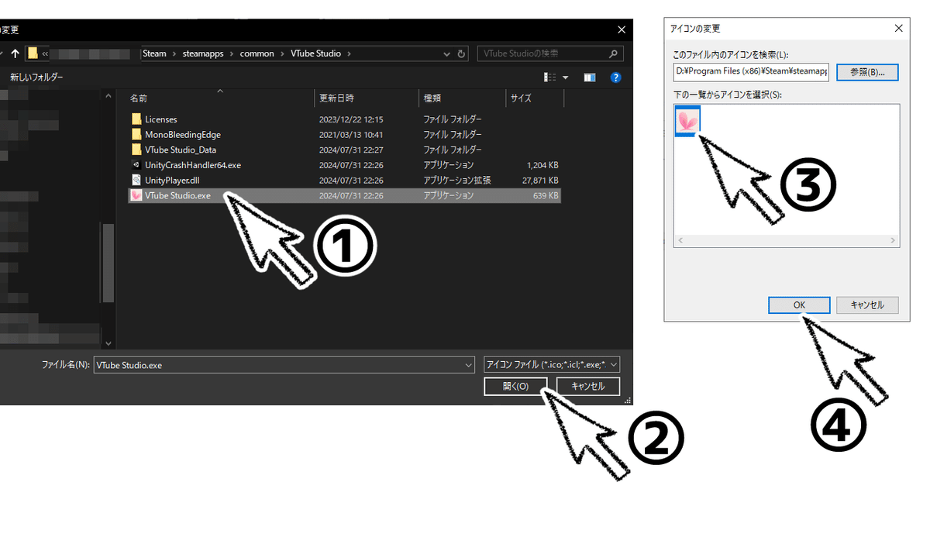
Task: Click the 参照(B)... browse button
Action: 867,72
